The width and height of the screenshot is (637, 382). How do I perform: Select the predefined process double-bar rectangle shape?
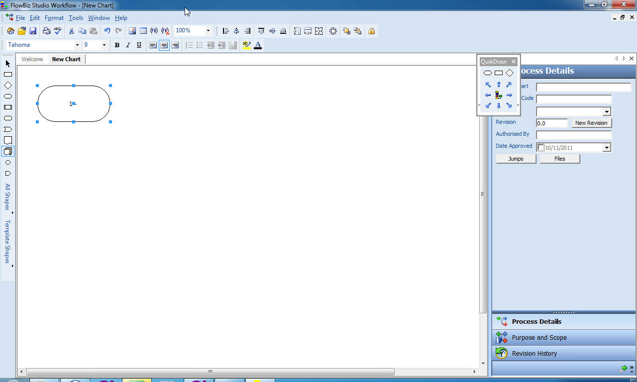point(7,107)
